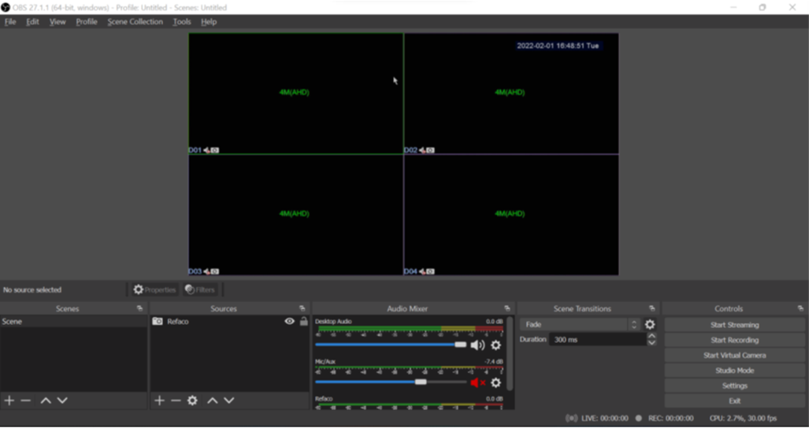809x428 pixels.
Task: Open the Tools menu
Action: click(x=182, y=21)
